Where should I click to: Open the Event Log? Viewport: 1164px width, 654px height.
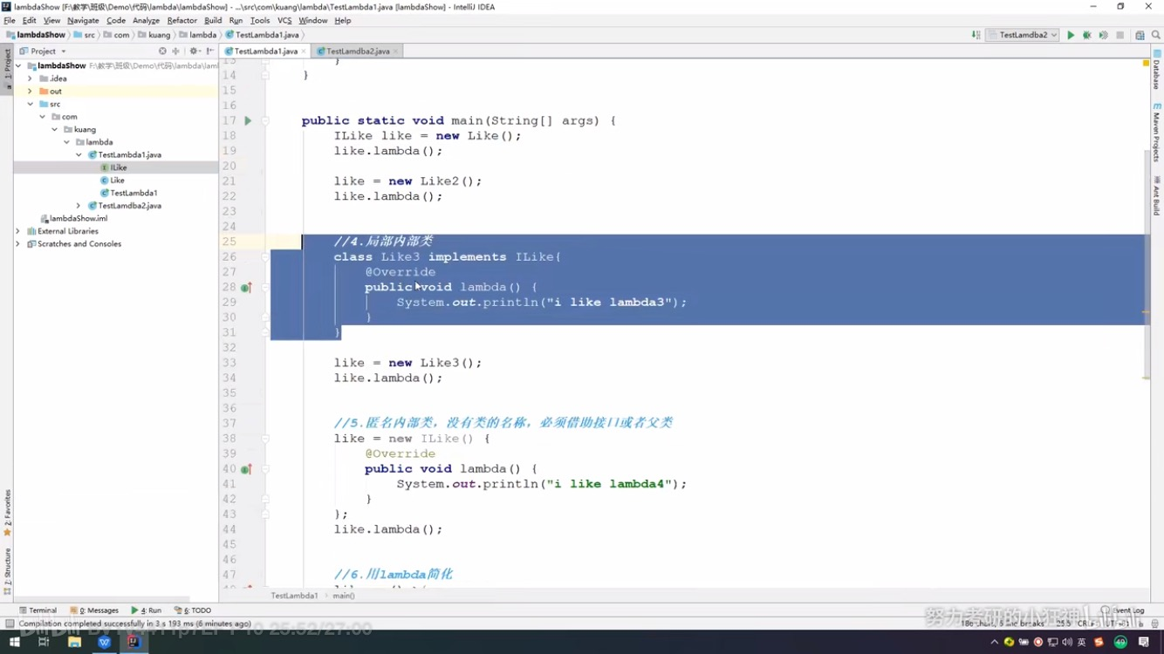pyautogui.click(x=1124, y=610)
